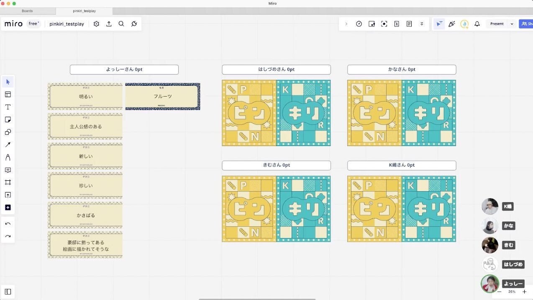
Task: Select the Frame tool
Action: pos(8,182)
